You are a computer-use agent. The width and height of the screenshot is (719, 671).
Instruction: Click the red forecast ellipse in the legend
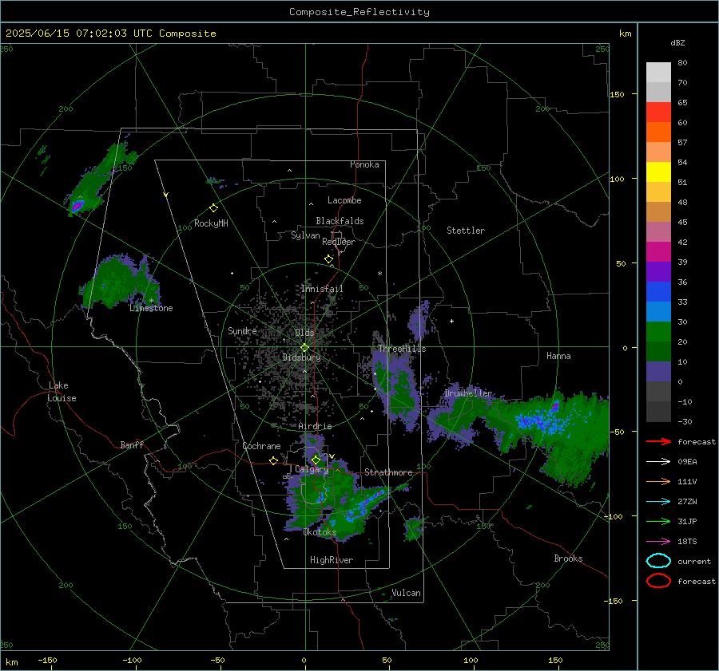point(658,581)
